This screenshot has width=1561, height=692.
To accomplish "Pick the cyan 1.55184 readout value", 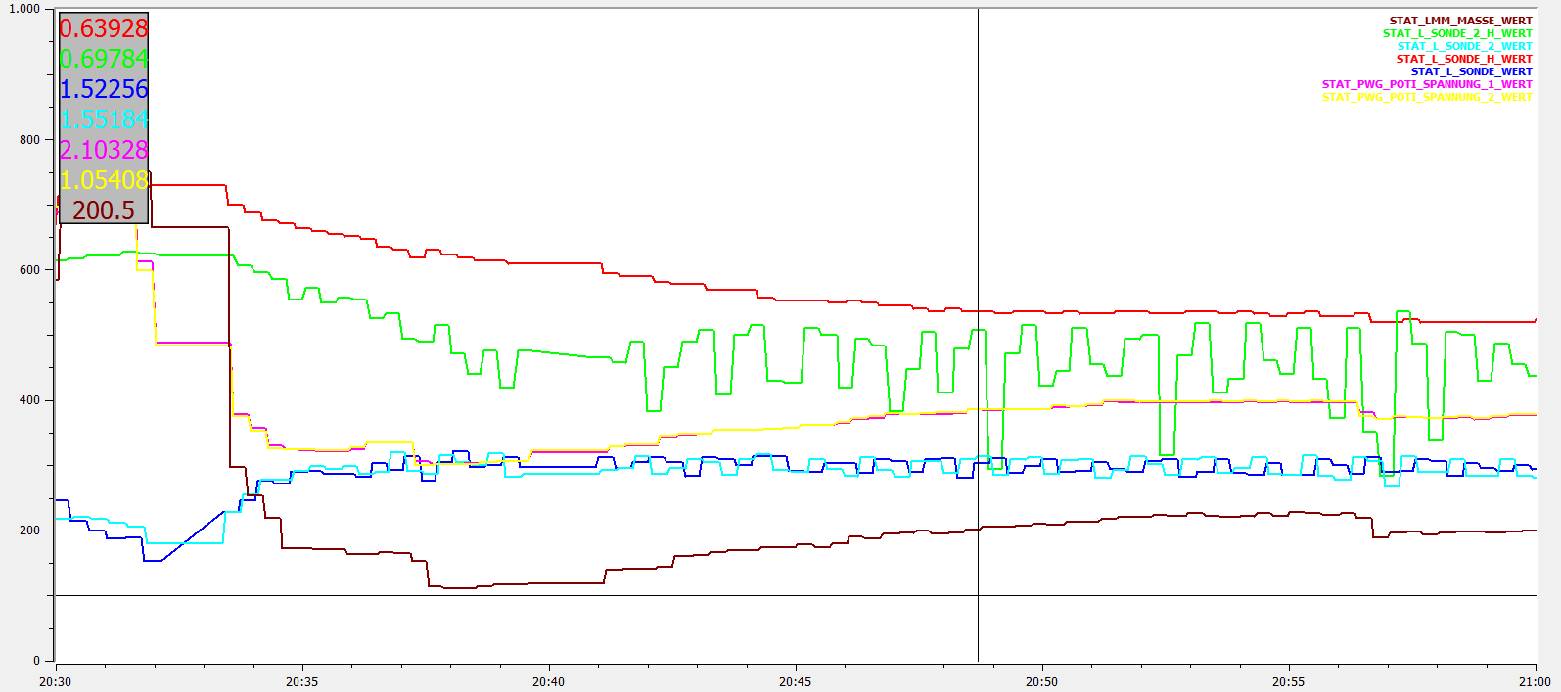I will (x=104, y=119).
